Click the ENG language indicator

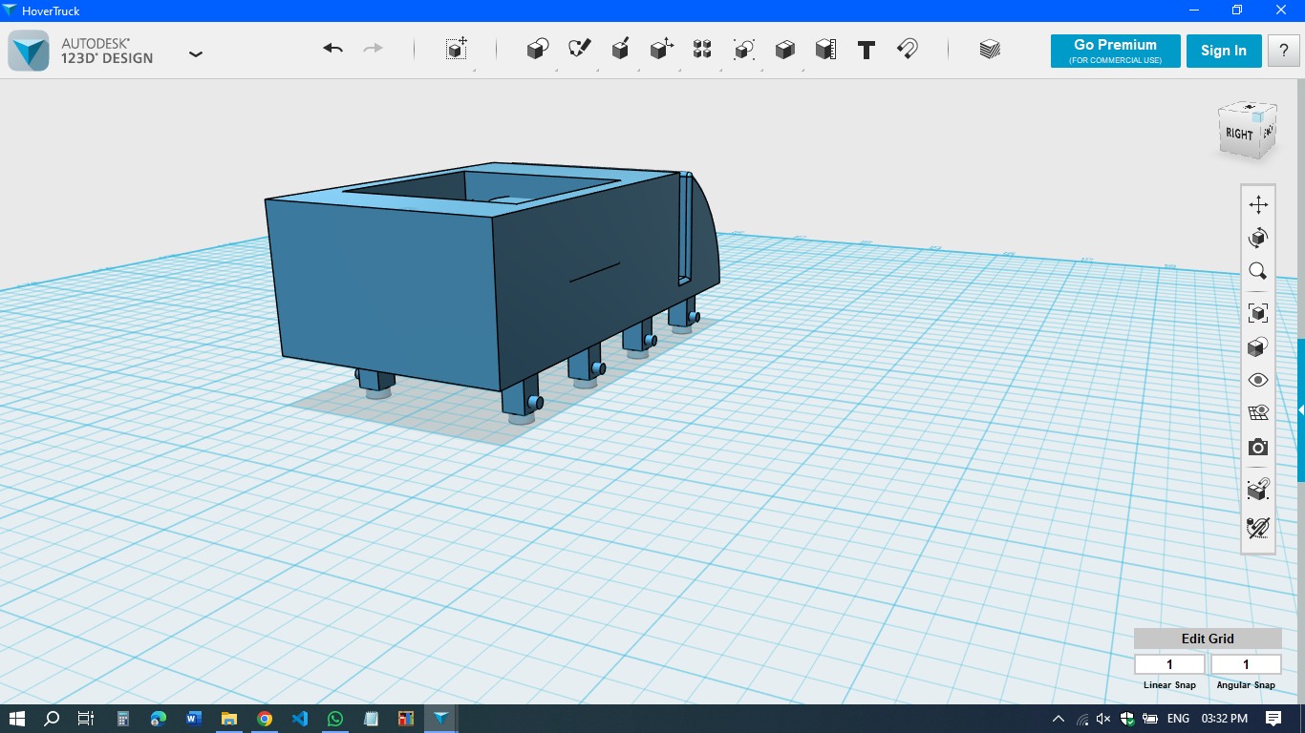point(1178,719)
